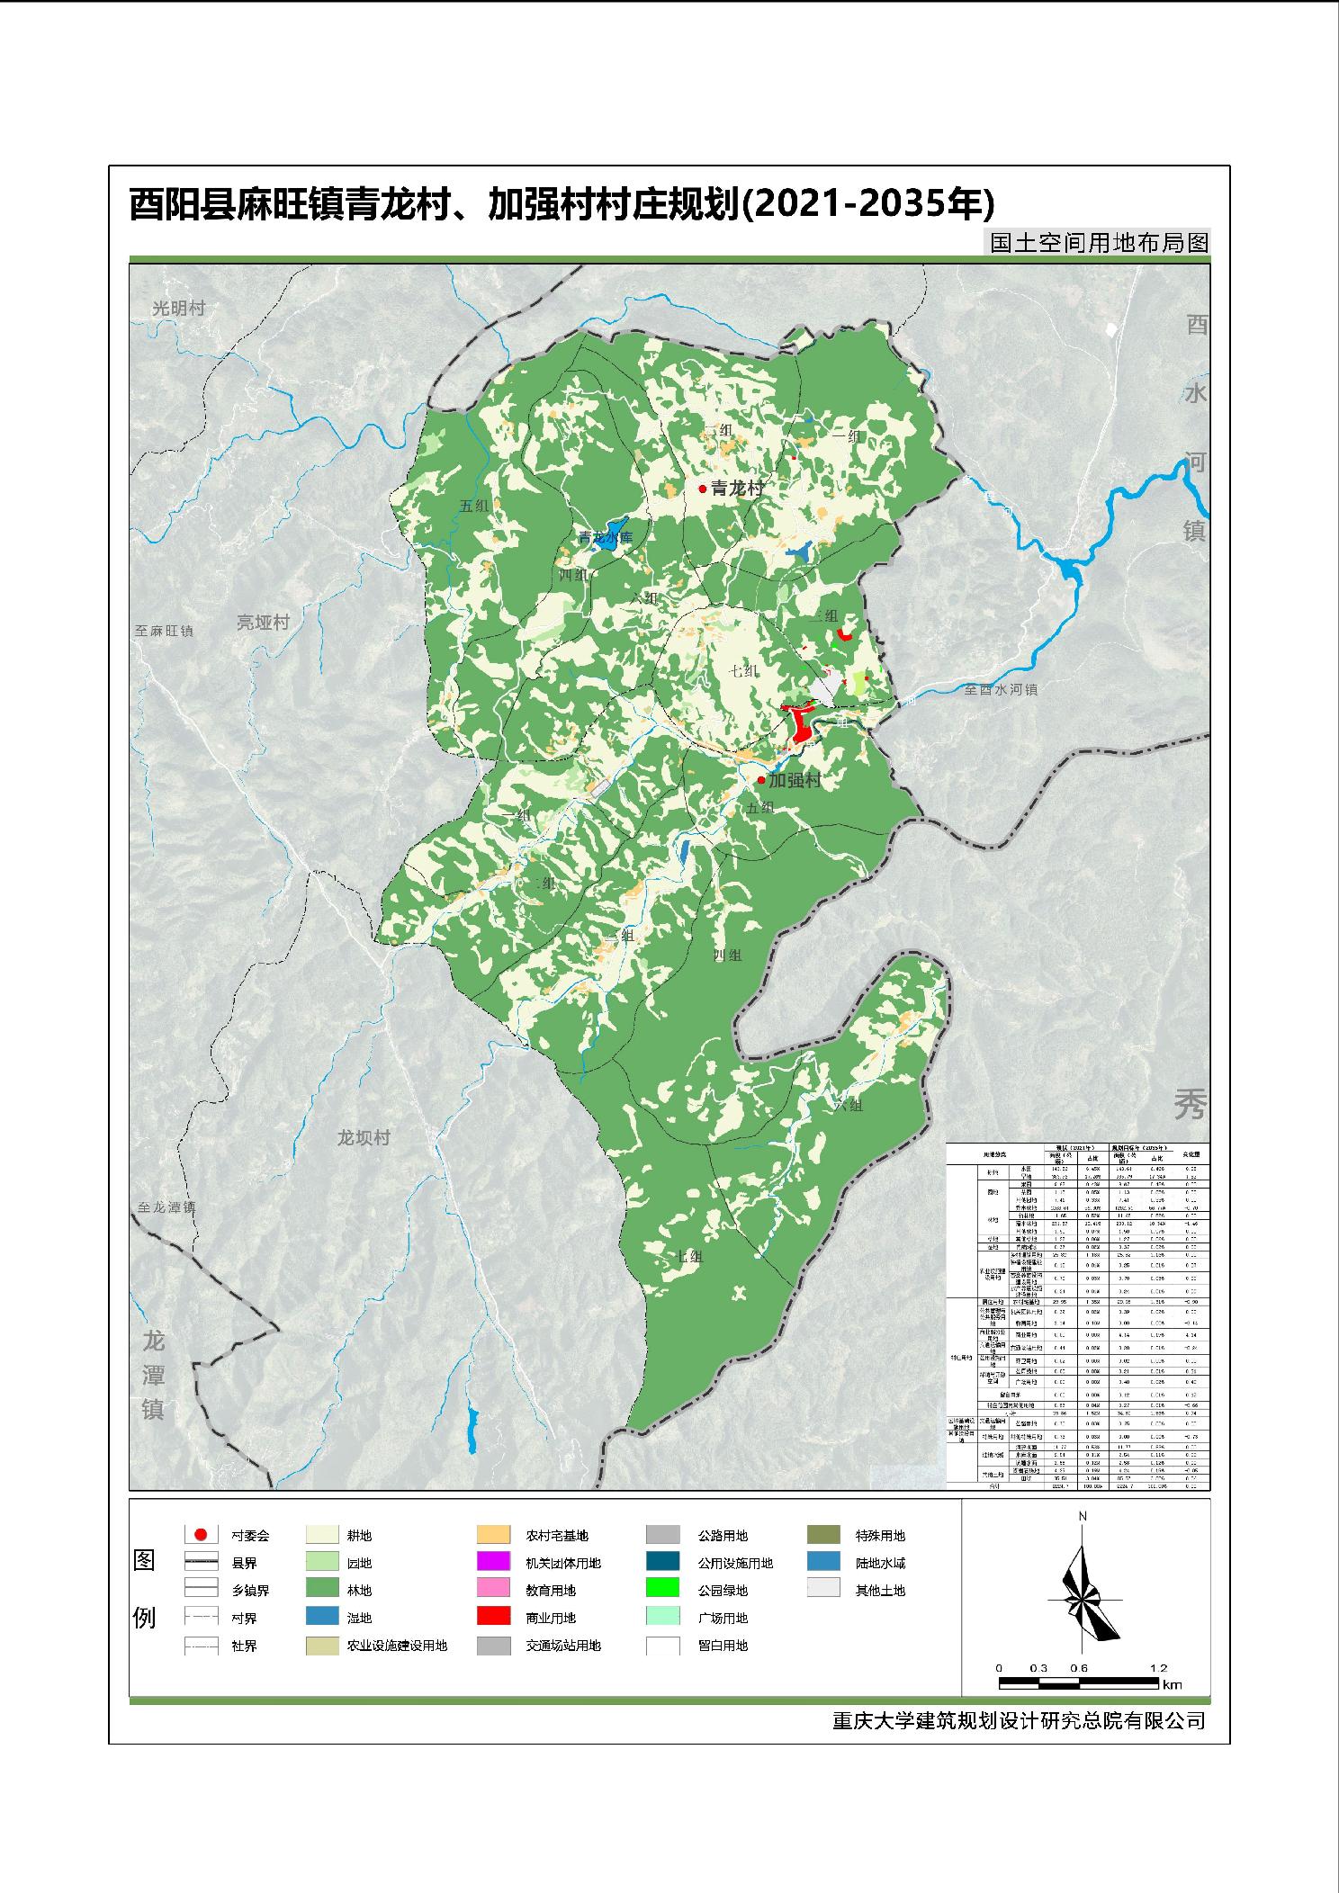Click the 图例 legend heading
Image resolution: width=1339 pixels, height=1893 pixels.
145,1590
